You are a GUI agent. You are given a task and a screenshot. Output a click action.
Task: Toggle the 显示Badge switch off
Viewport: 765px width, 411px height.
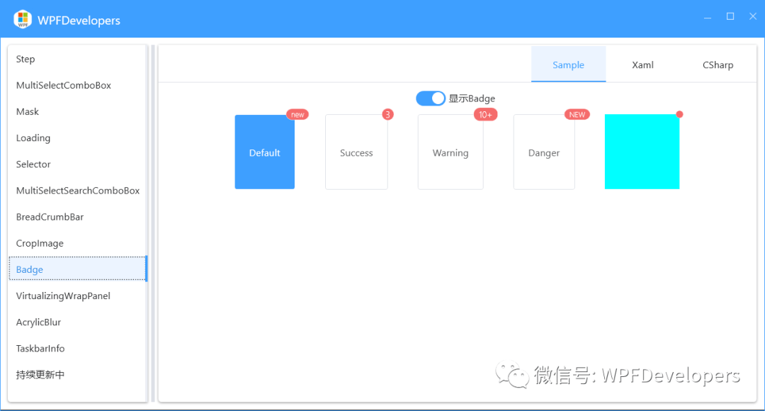[x=431, y=98]
